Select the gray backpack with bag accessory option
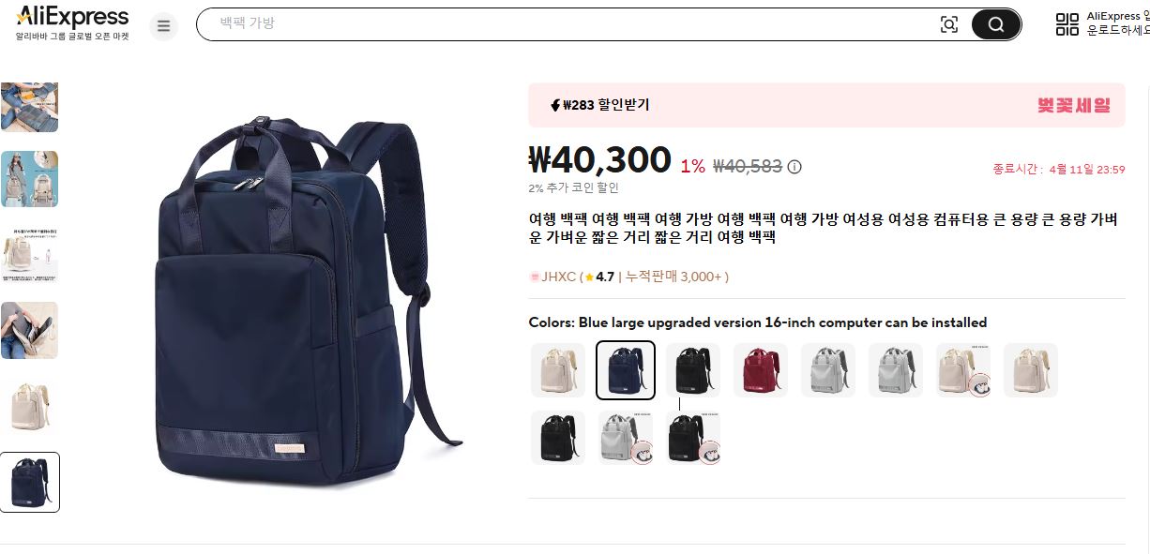The height and width of the screenshot is (554, 1150). tap(626, 438)
